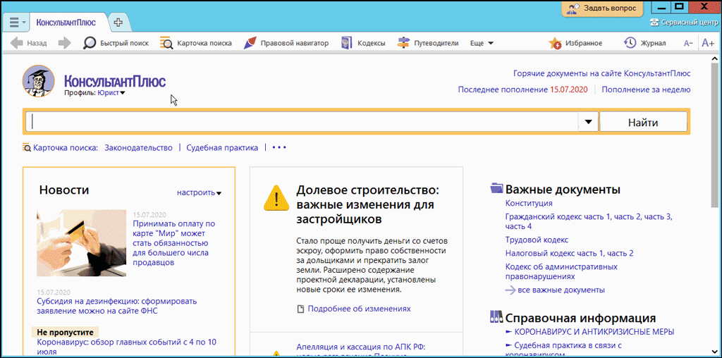
Task: Open Налоговый кодекс часть 1, часть 2
Action: (570, 253)
